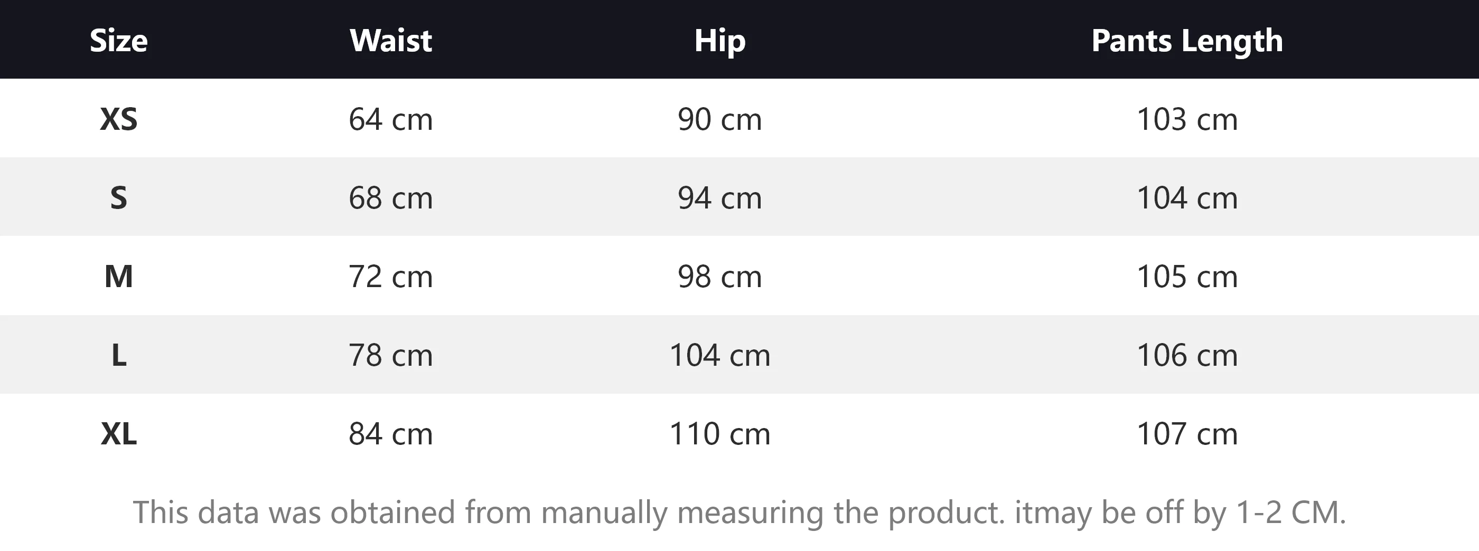Click the 105 cm pants length value
The width and height of the screenshot is (1479, 551).
[1187, 277]
